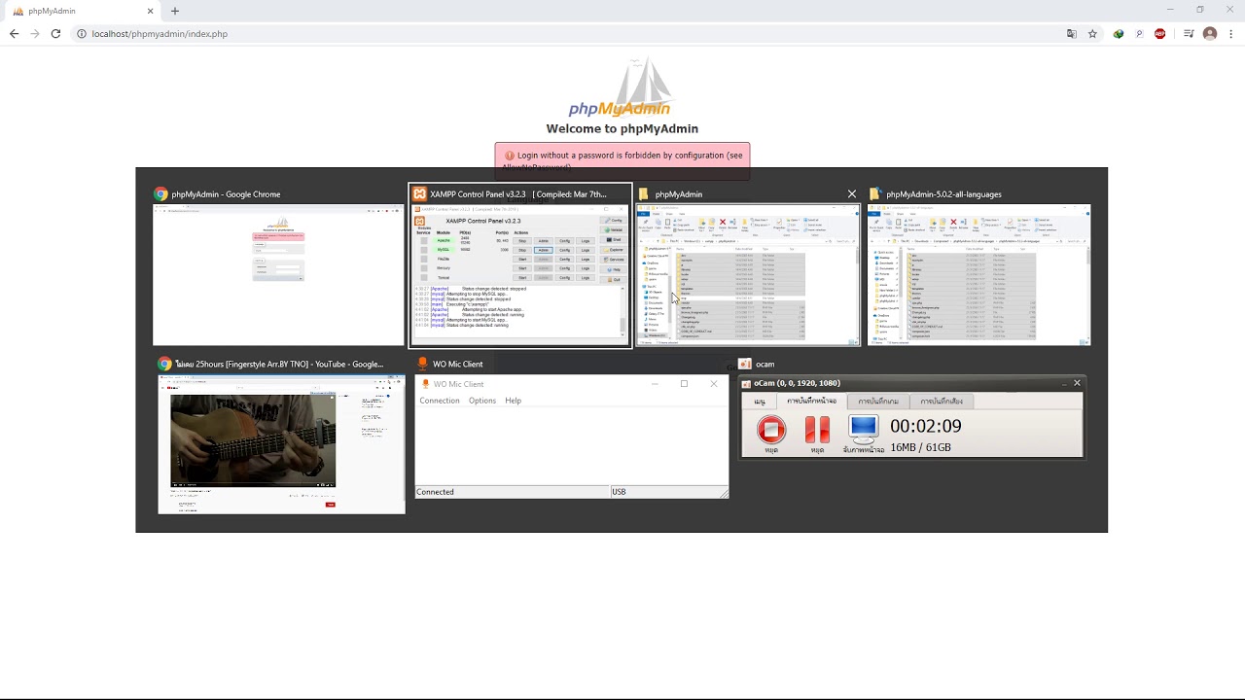
Task: Click the "Login without a password is forbidden" message
Action: point(622,160)
